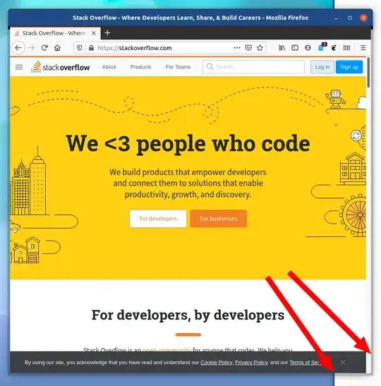Open tracking protection shield icon
The height and width of the screenshot is (386, 381).
pyautogui.click(x=79, y=48)
